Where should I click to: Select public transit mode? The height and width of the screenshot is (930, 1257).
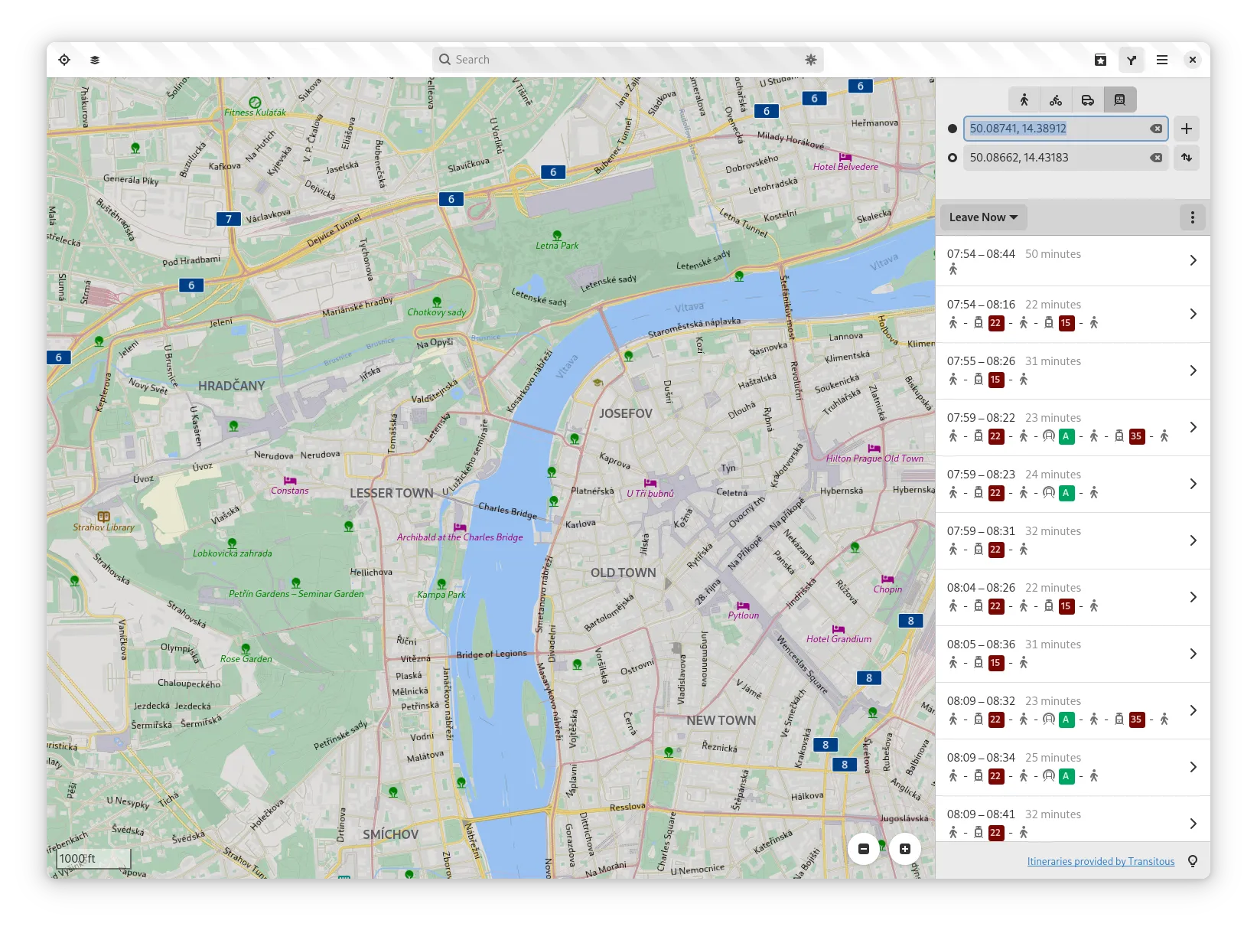click(x=1119, y=100)
